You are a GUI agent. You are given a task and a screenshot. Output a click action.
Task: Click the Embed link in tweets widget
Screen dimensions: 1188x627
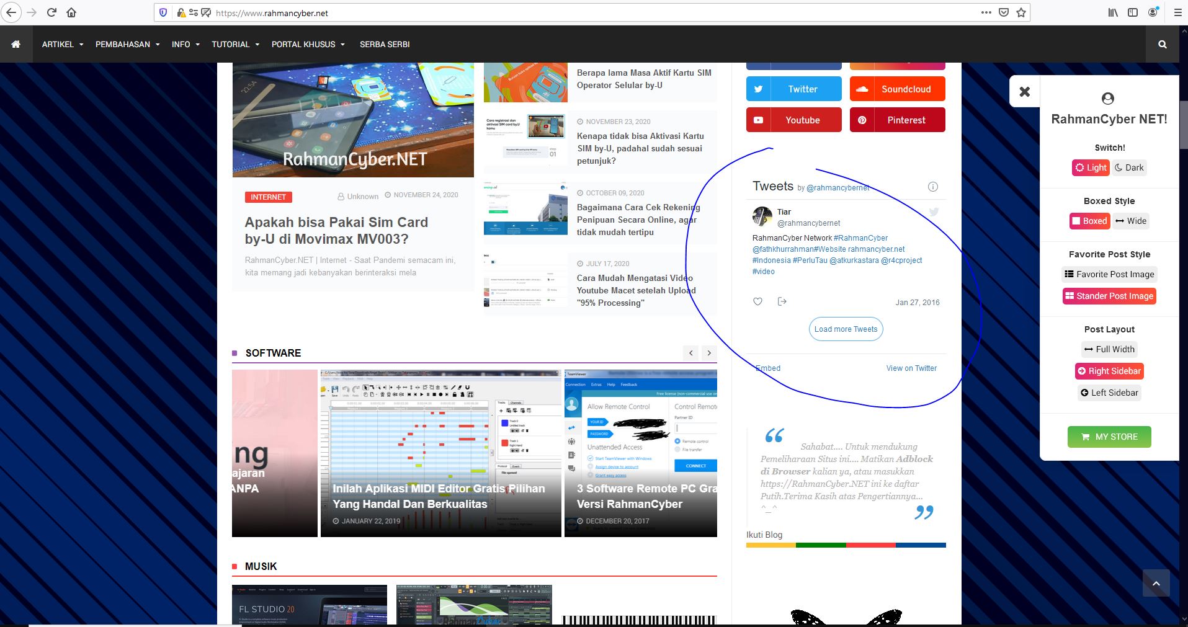point(768,368)
